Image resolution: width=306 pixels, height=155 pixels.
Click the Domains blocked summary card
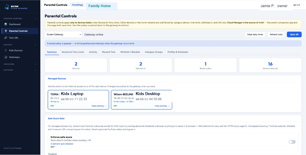point(270,65)
